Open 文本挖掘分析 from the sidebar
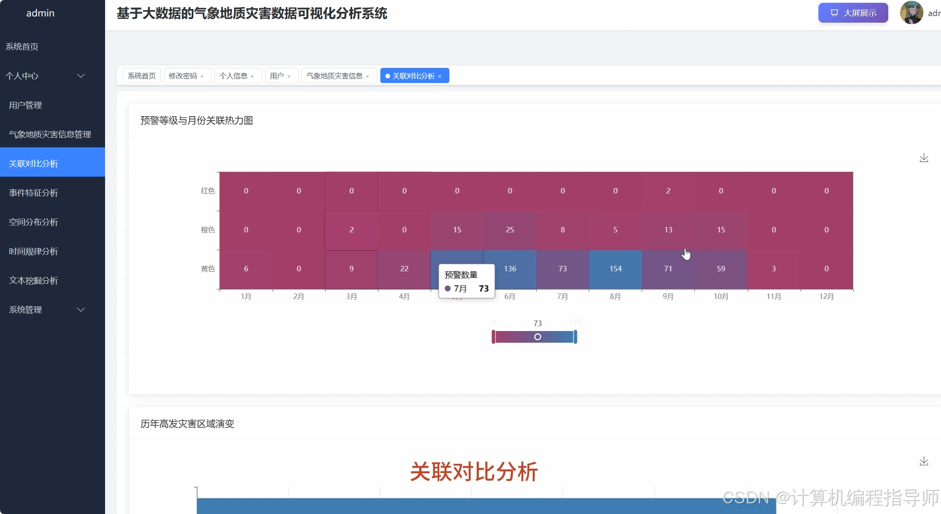Viewport: 941px width, 514px height. coord(33,280)
